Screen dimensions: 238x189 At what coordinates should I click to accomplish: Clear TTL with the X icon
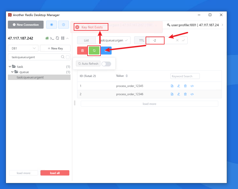click(x=177, y=40)
